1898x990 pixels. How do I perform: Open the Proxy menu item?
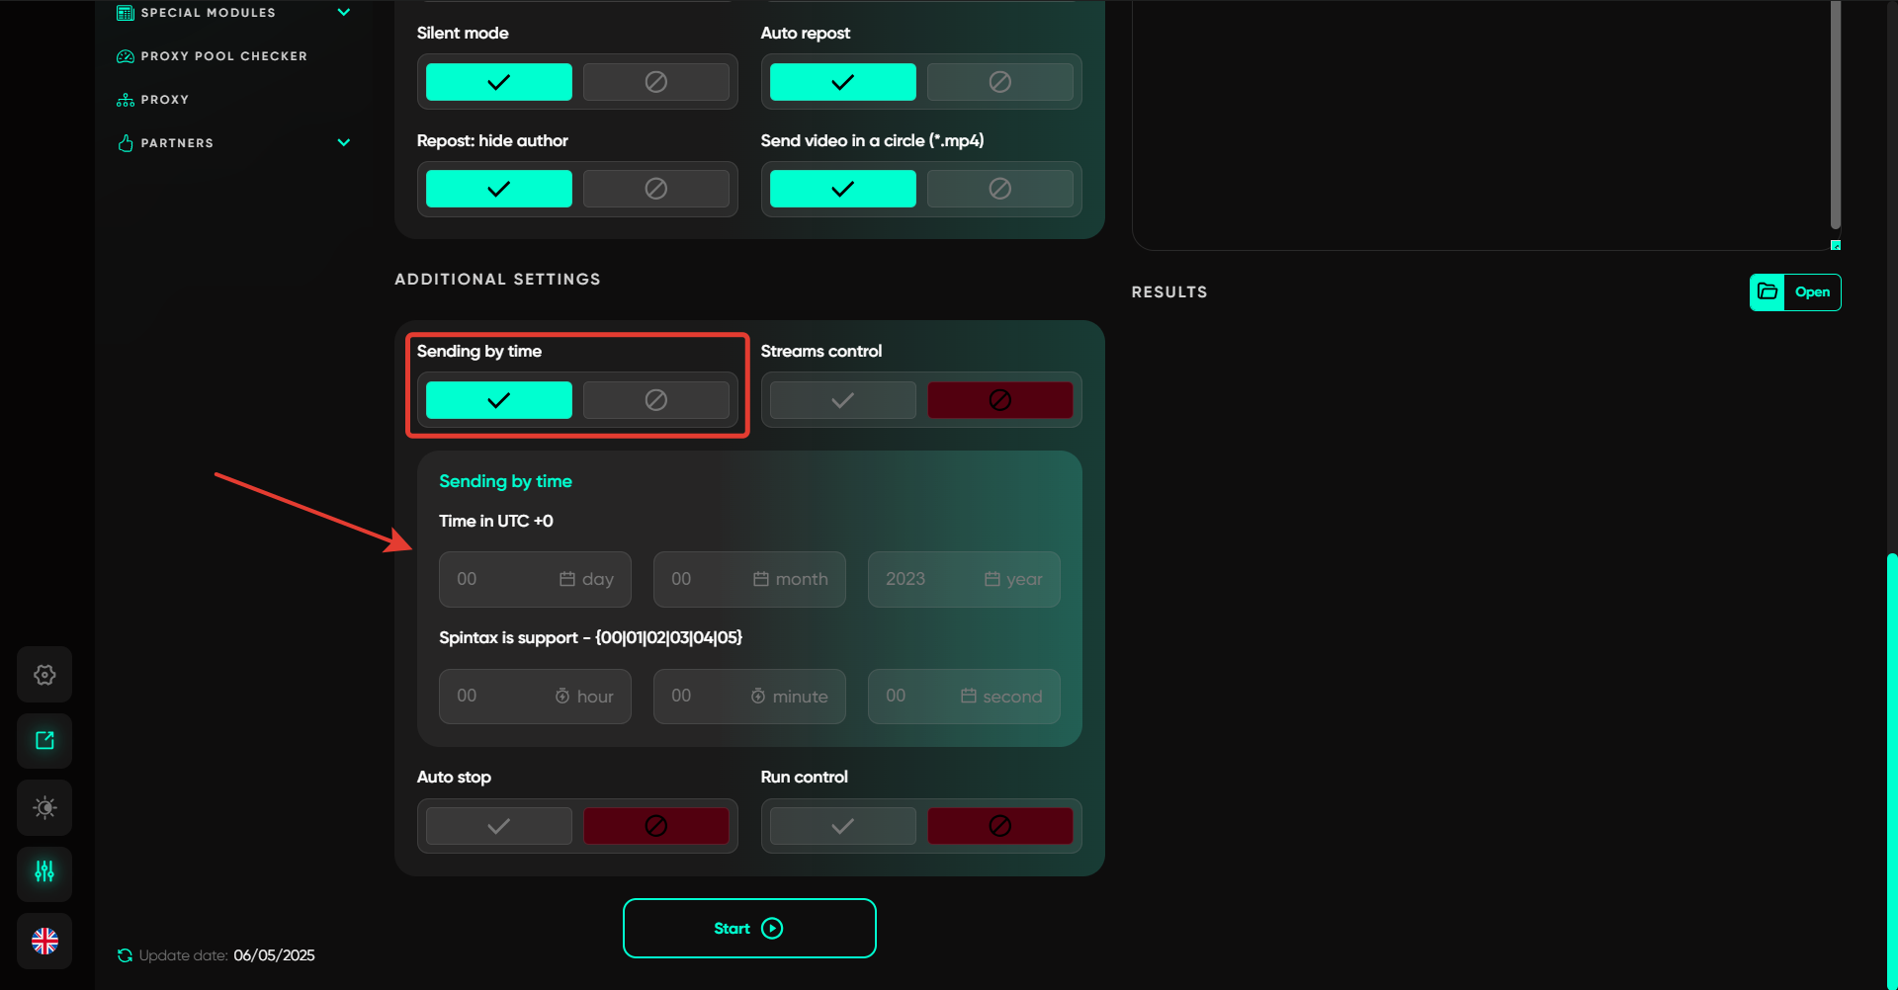coord(164,100)
